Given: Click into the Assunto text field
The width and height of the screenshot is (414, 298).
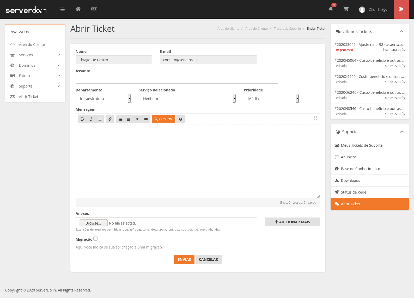Looking at the screenshot, I should 177,79.
